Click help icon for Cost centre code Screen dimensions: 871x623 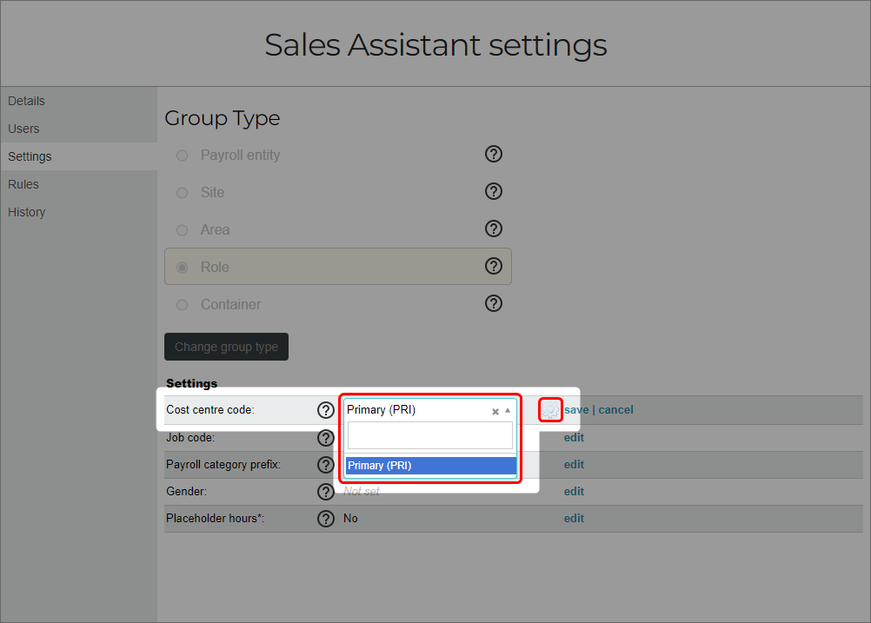[325, 409]
